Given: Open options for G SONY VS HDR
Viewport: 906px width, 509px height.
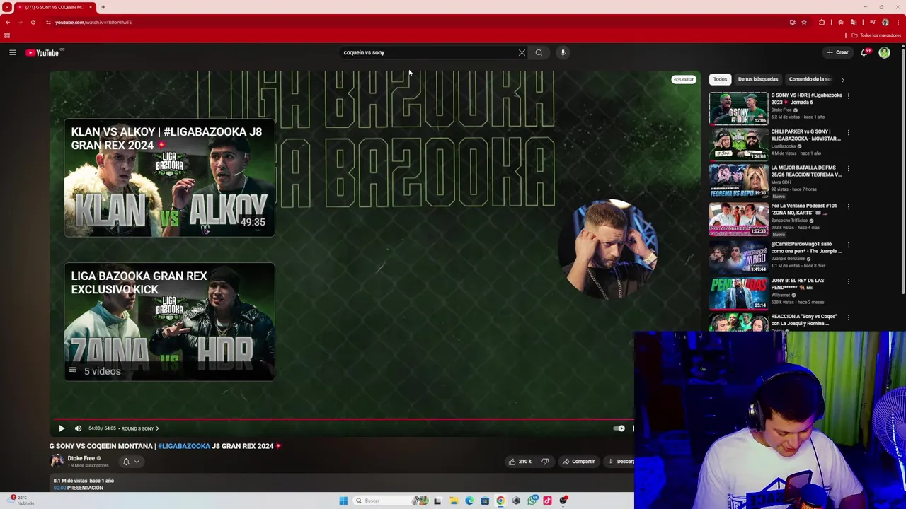Looking at the screenshot, I should [x=848, y=95].
